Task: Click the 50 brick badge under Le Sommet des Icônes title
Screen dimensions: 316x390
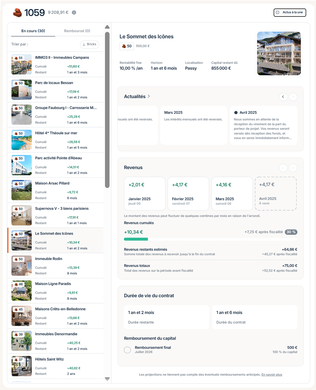Action: (126, 46)
